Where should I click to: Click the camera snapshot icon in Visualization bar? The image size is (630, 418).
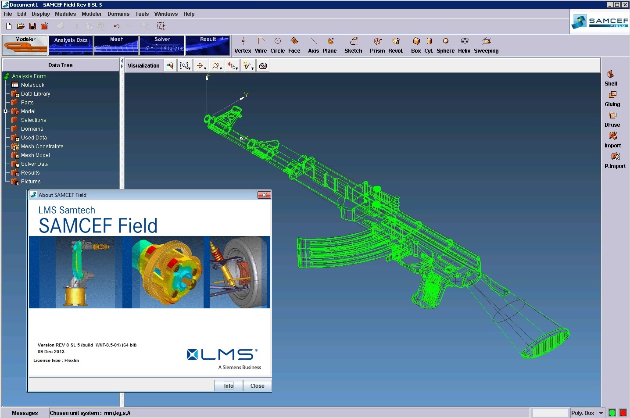(263, 66)
